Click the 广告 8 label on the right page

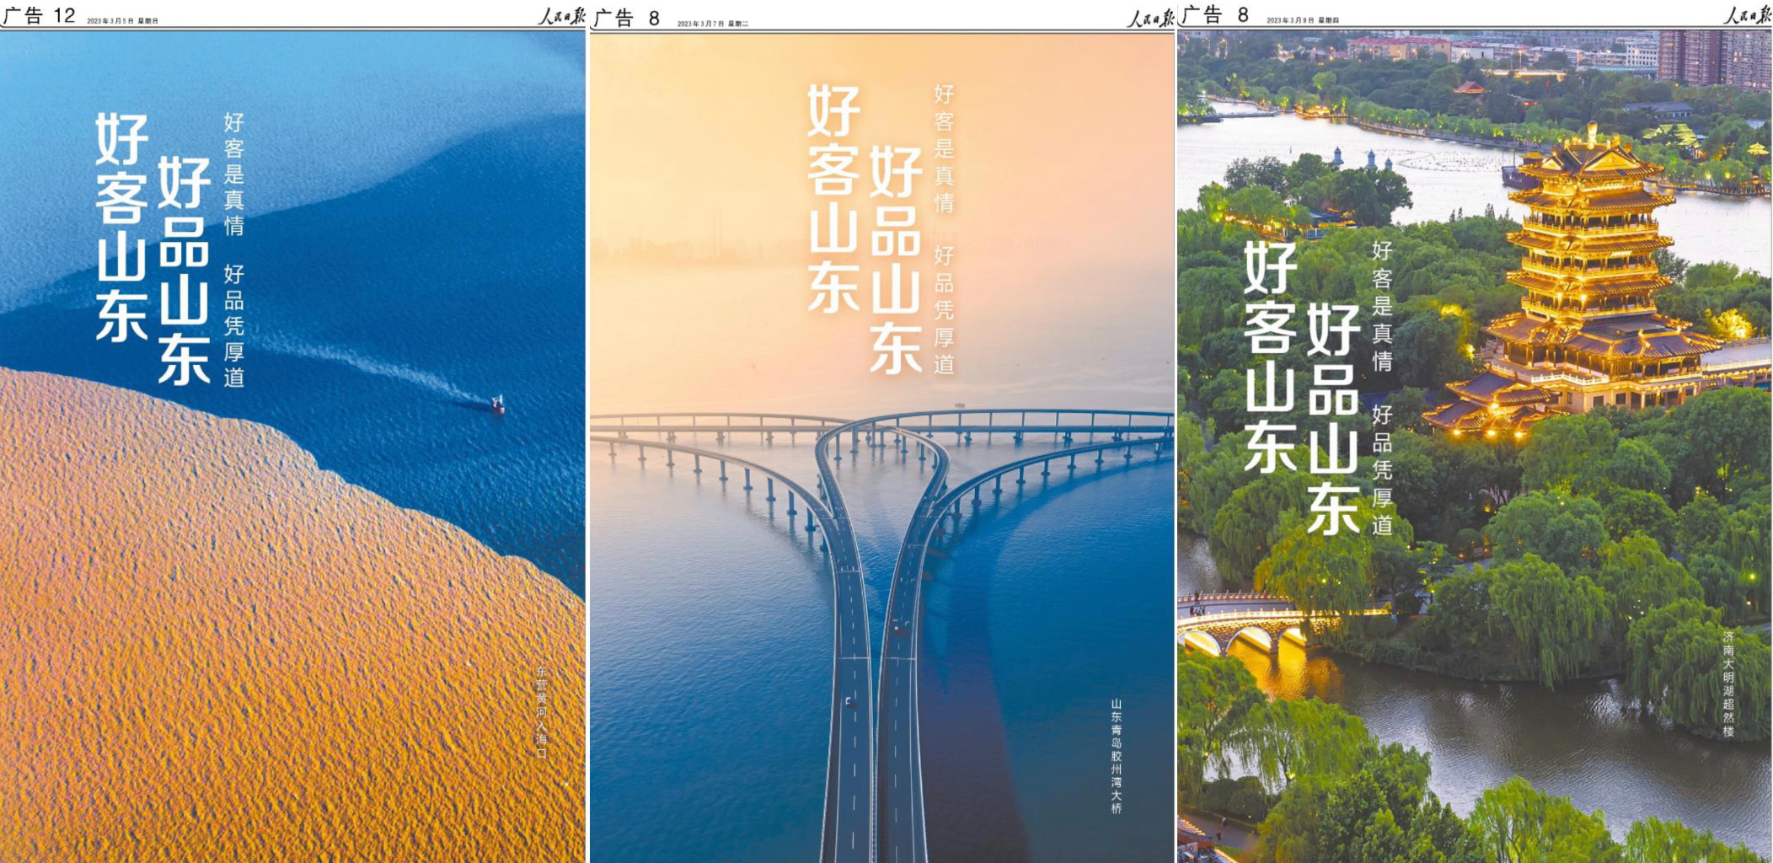pyautogui.click(x=1215, y=15)
